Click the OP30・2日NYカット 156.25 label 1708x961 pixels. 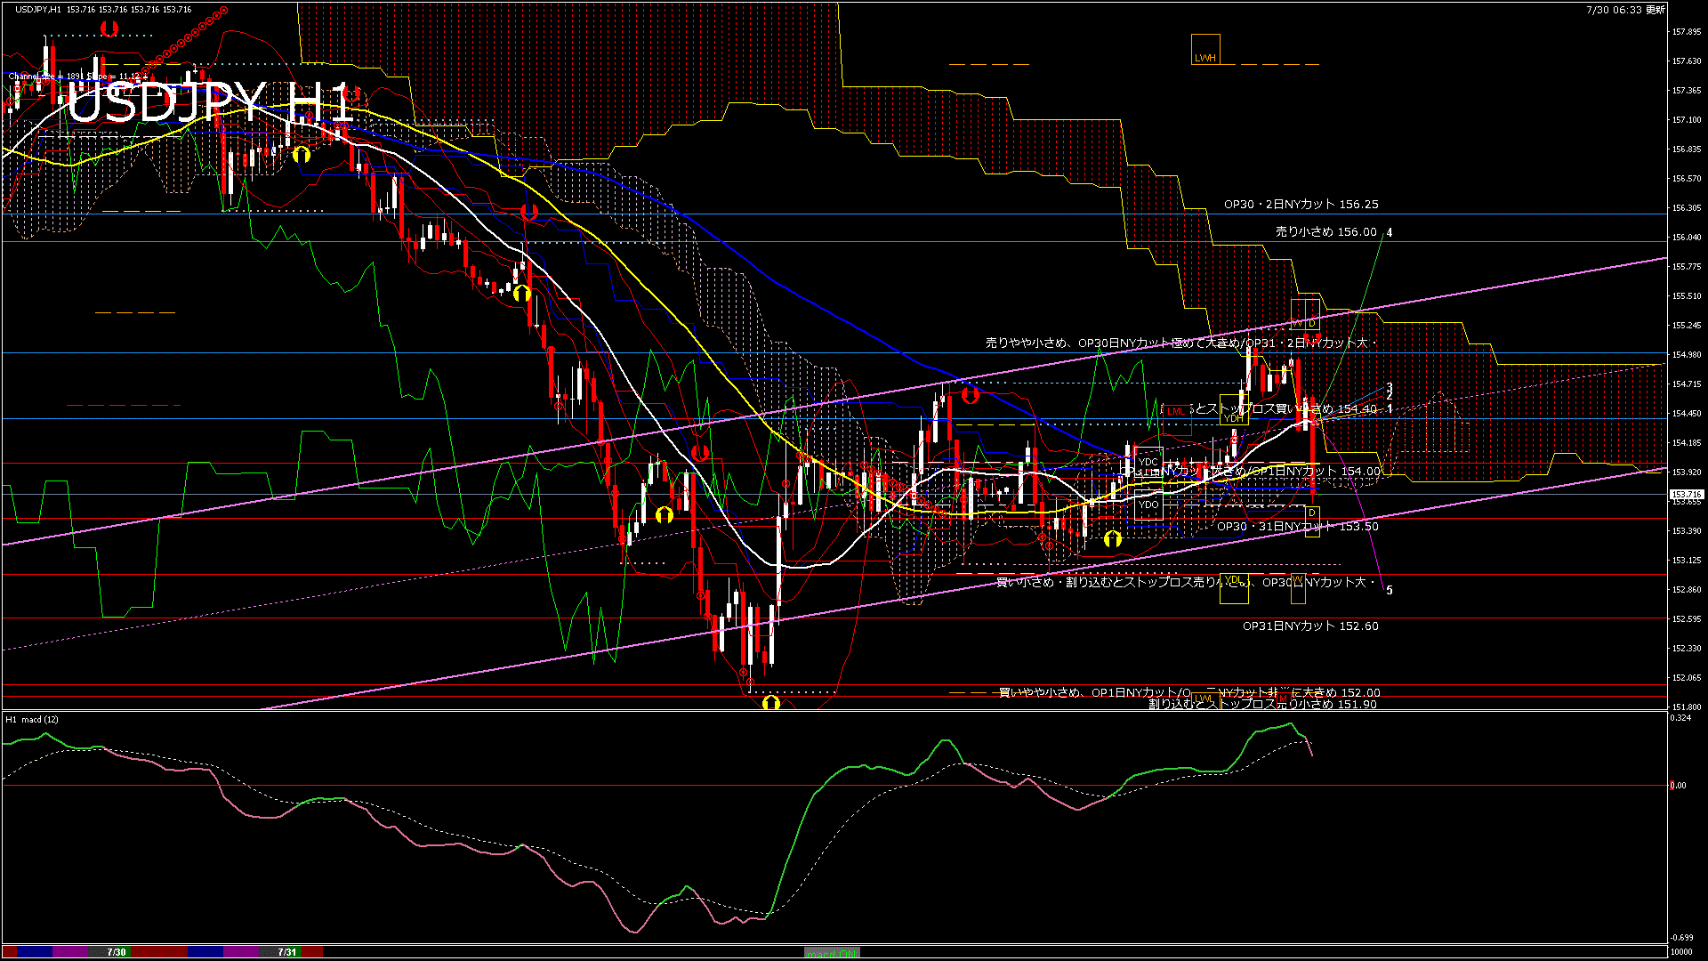[x=1301, y=204]
